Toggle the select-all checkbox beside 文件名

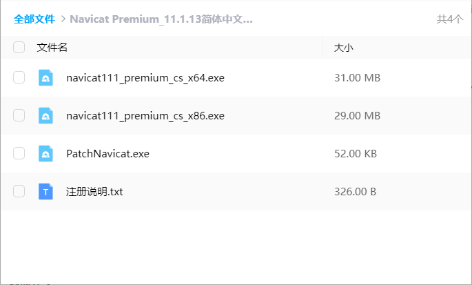19,48
